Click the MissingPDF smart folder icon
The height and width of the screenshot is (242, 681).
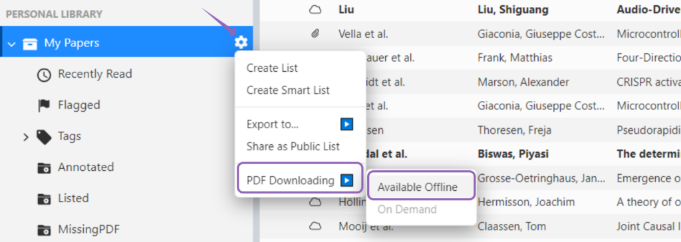(44, 229)
